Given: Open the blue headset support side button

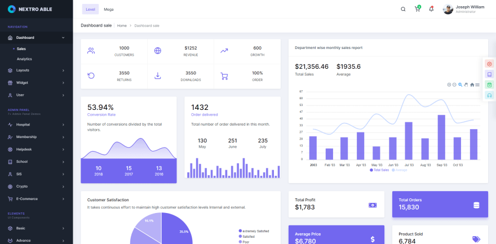Looking at the screenshot, I should click(x=489, y=95).
